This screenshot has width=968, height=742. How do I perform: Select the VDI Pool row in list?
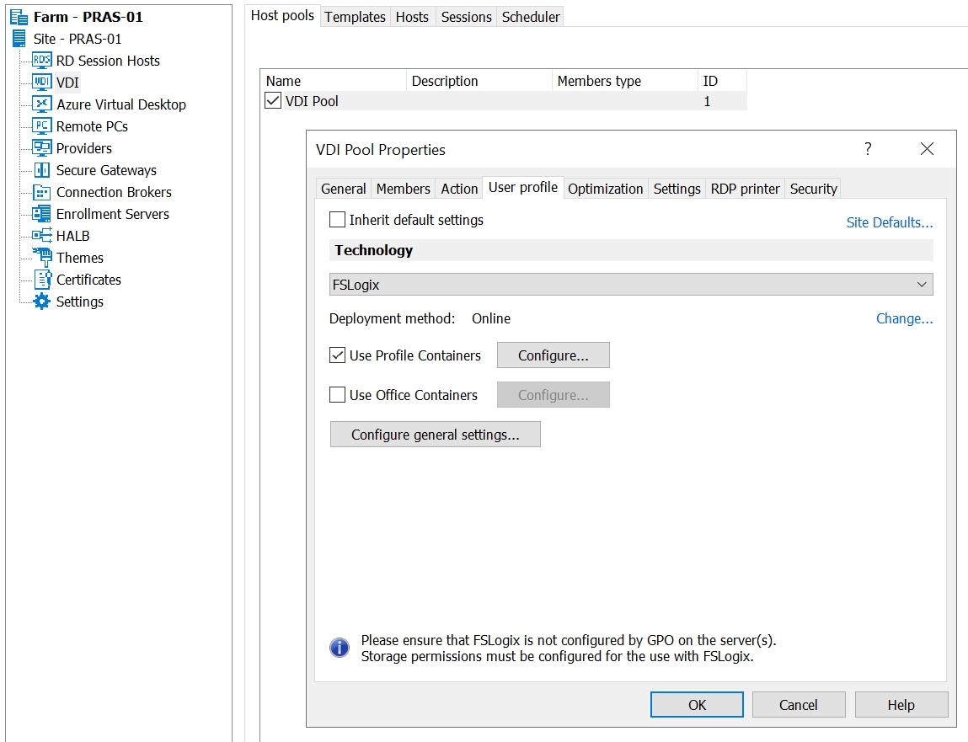click(313, 101)
